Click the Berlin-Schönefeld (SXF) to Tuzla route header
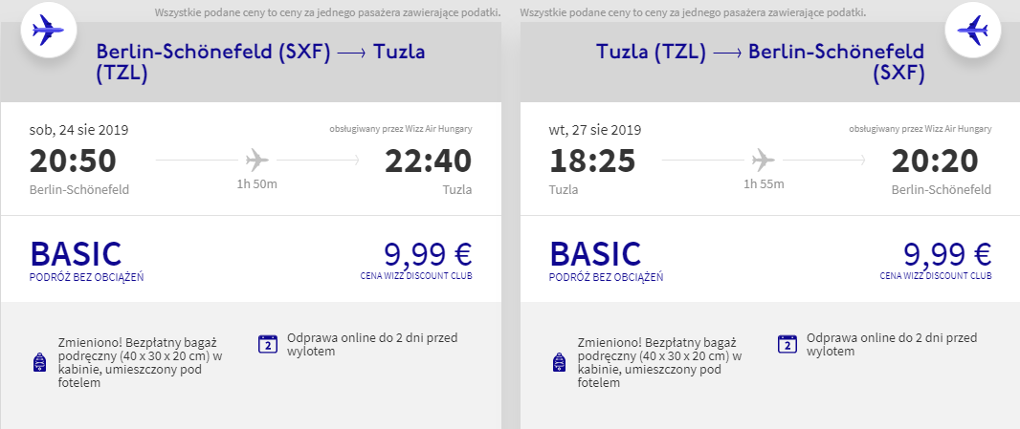Screen dimensions: 1020x429 (260, 62)
